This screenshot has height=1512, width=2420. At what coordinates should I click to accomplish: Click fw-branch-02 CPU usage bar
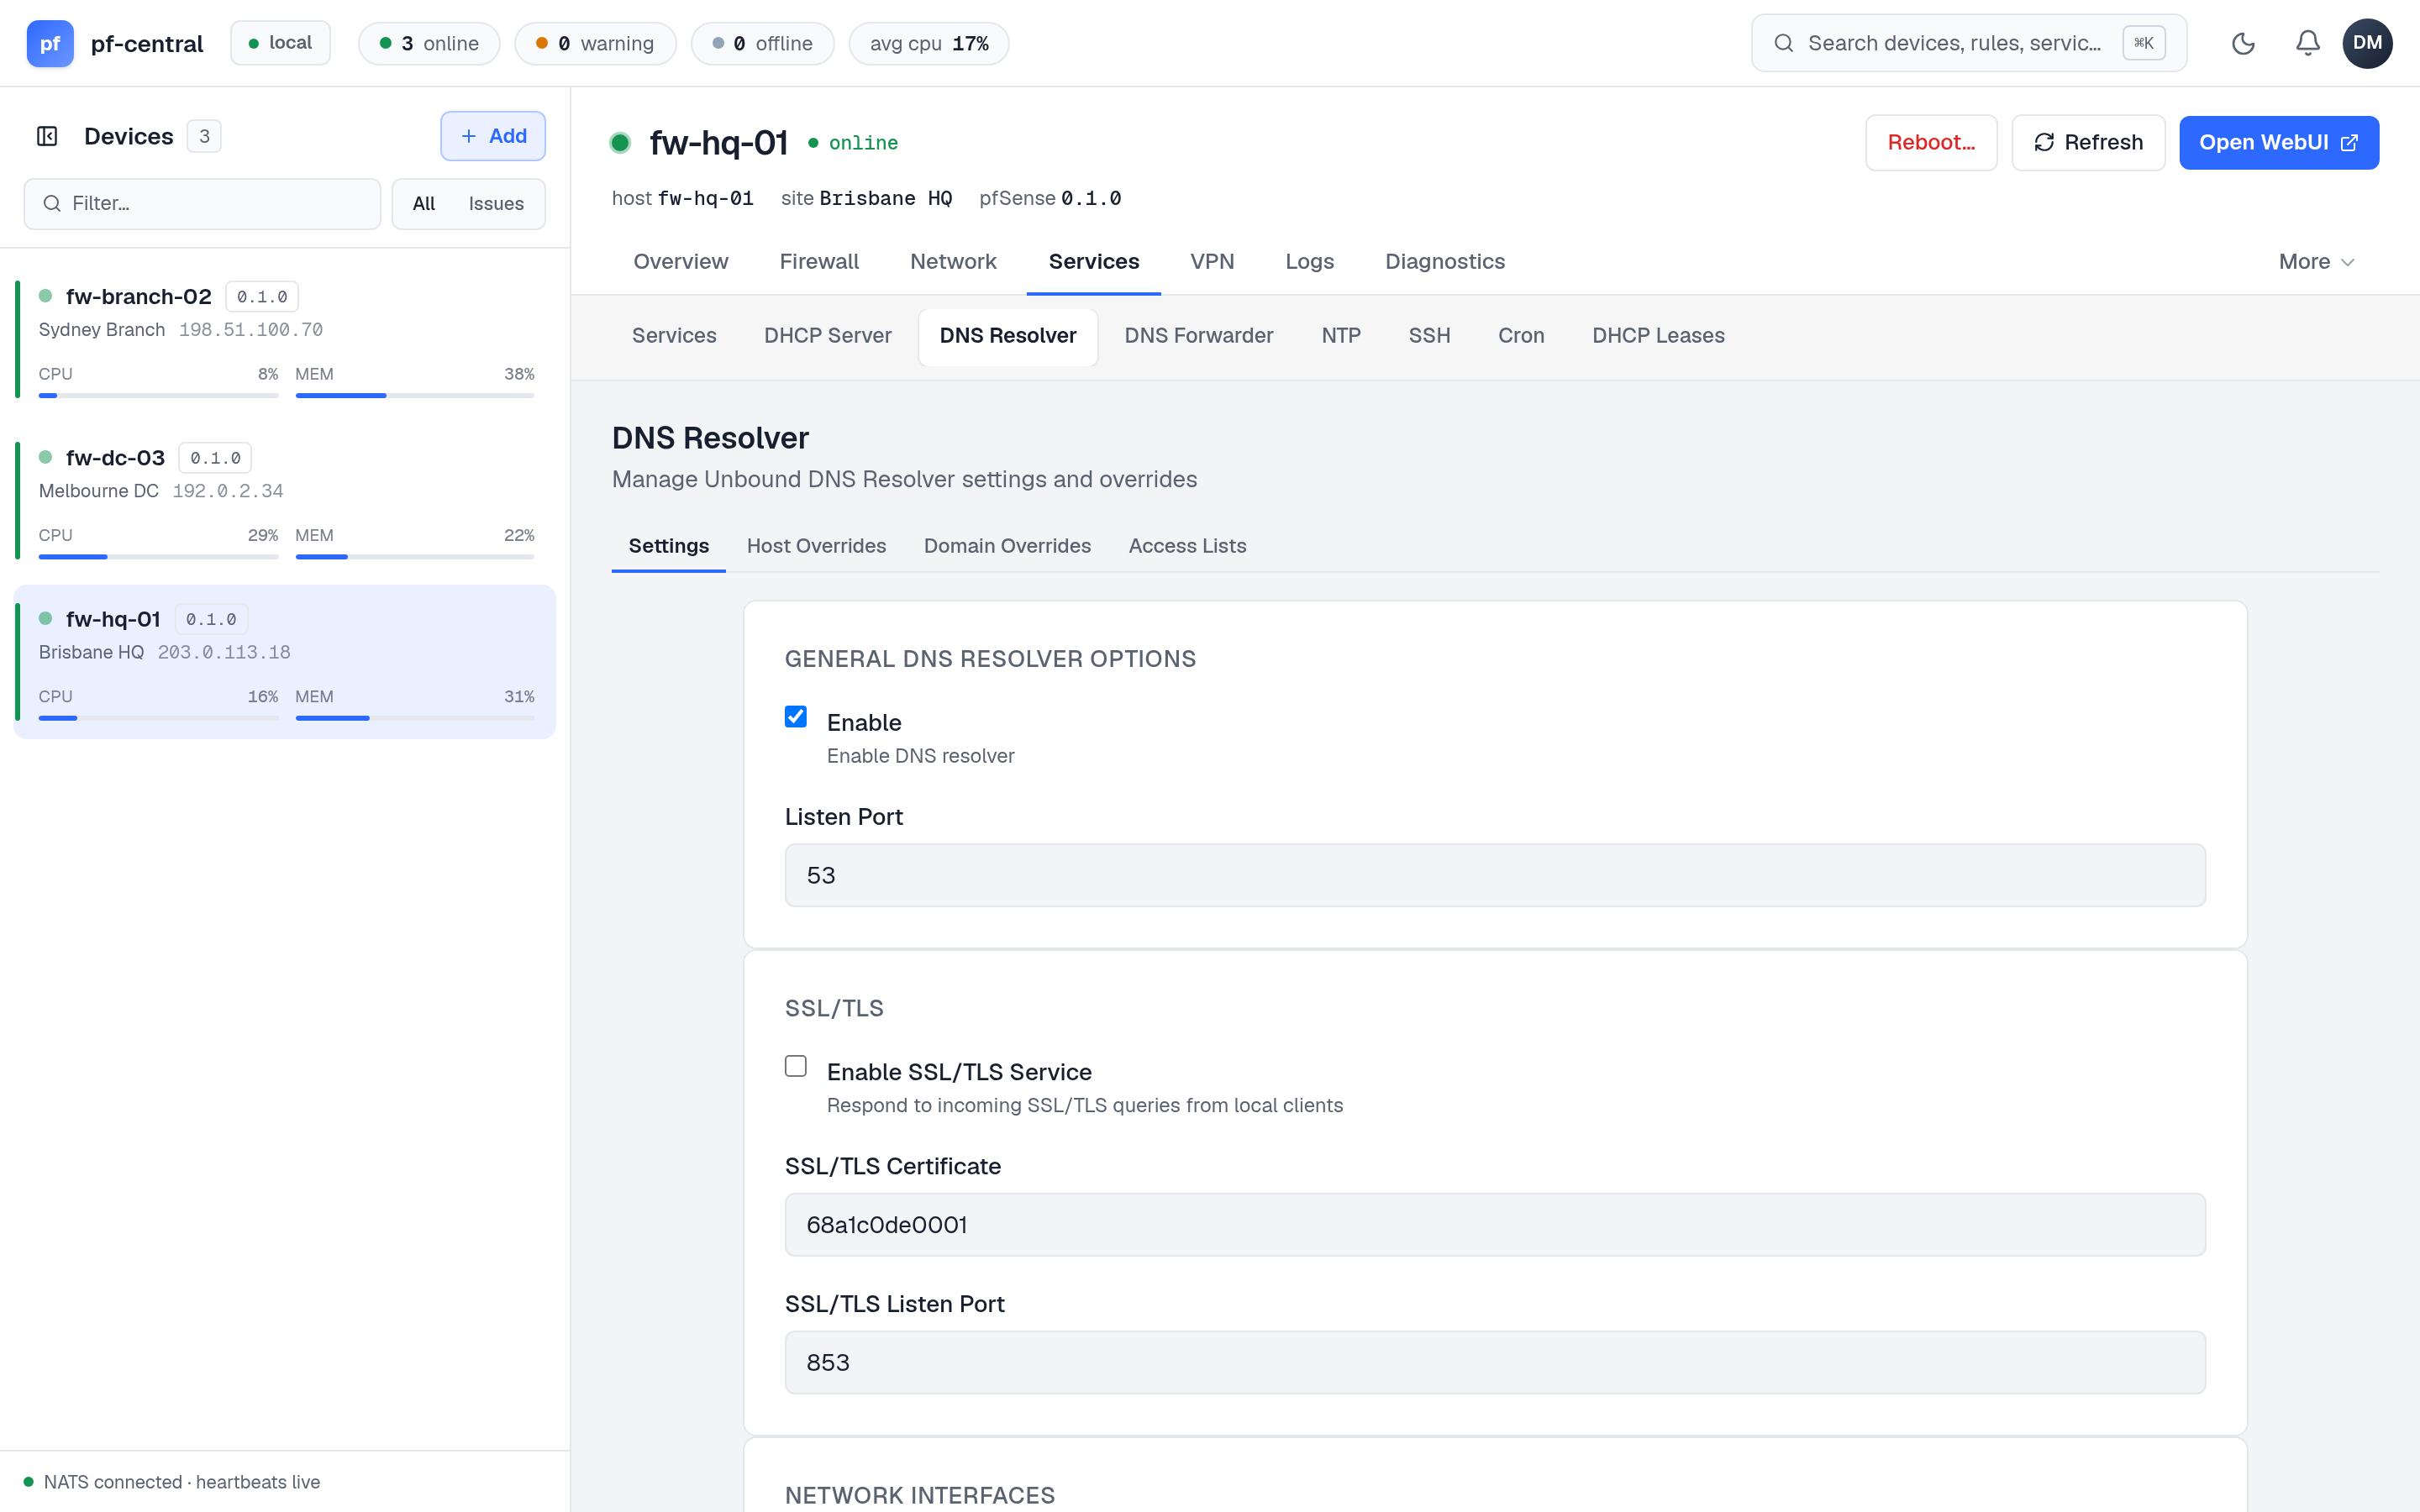click(158, 396)
